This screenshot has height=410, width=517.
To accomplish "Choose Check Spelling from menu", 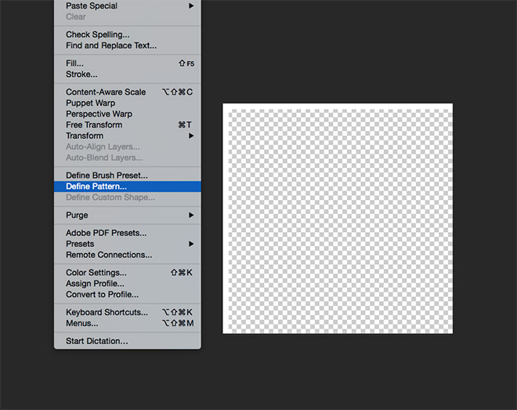I will 98,34.
